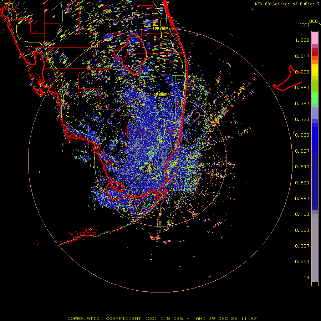Click the 0.307 scale value
The width and height of the screenshot is (321, 321).
tap(302, 246)
